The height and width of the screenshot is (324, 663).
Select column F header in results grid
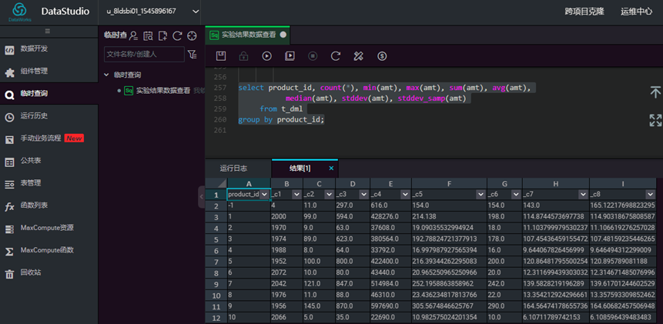tap(449, 183)
